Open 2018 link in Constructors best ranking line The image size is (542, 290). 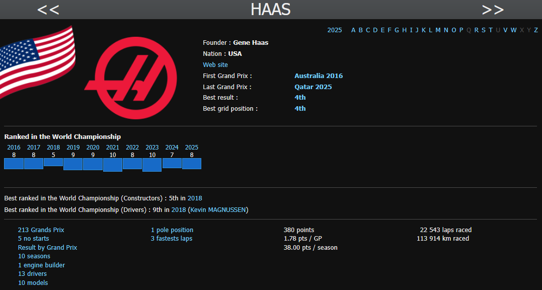(195, 198)
